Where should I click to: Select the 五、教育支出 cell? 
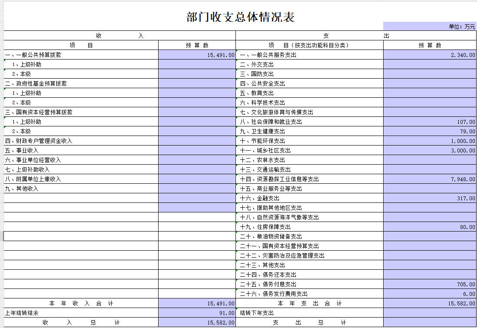[309, 93]
